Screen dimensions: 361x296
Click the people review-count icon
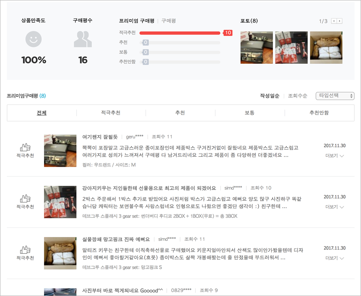tap(83, 39)
